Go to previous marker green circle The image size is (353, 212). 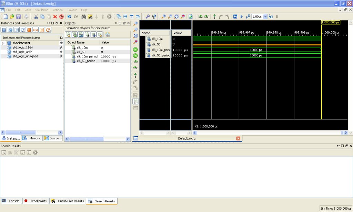pyautogui.click(x=135, y=50)
